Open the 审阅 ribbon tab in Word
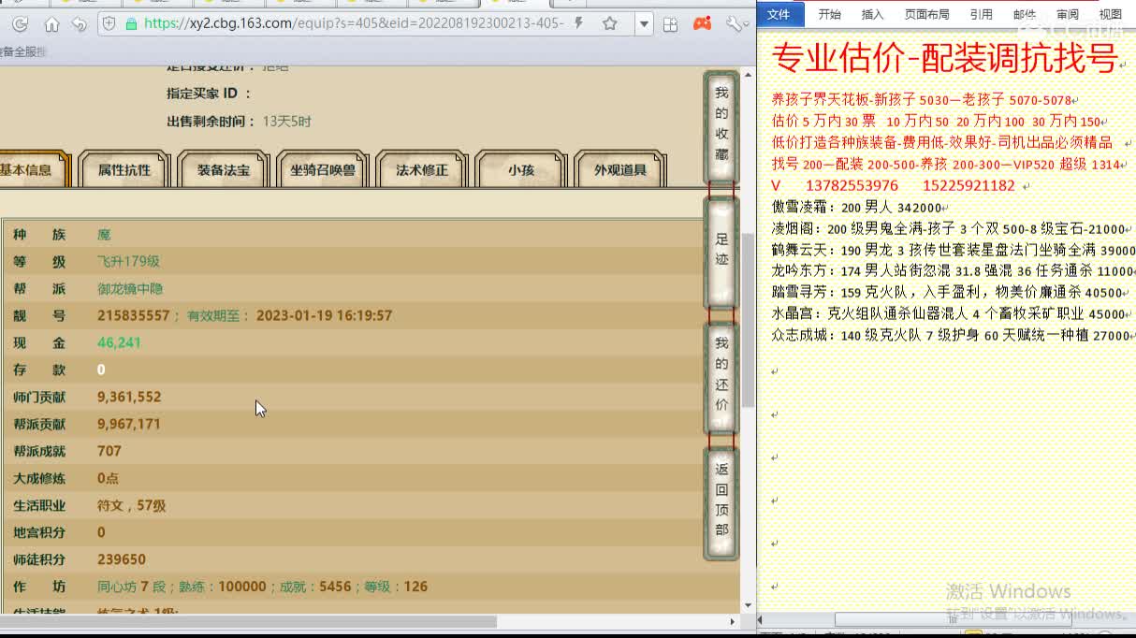 tap(1067, 14)
